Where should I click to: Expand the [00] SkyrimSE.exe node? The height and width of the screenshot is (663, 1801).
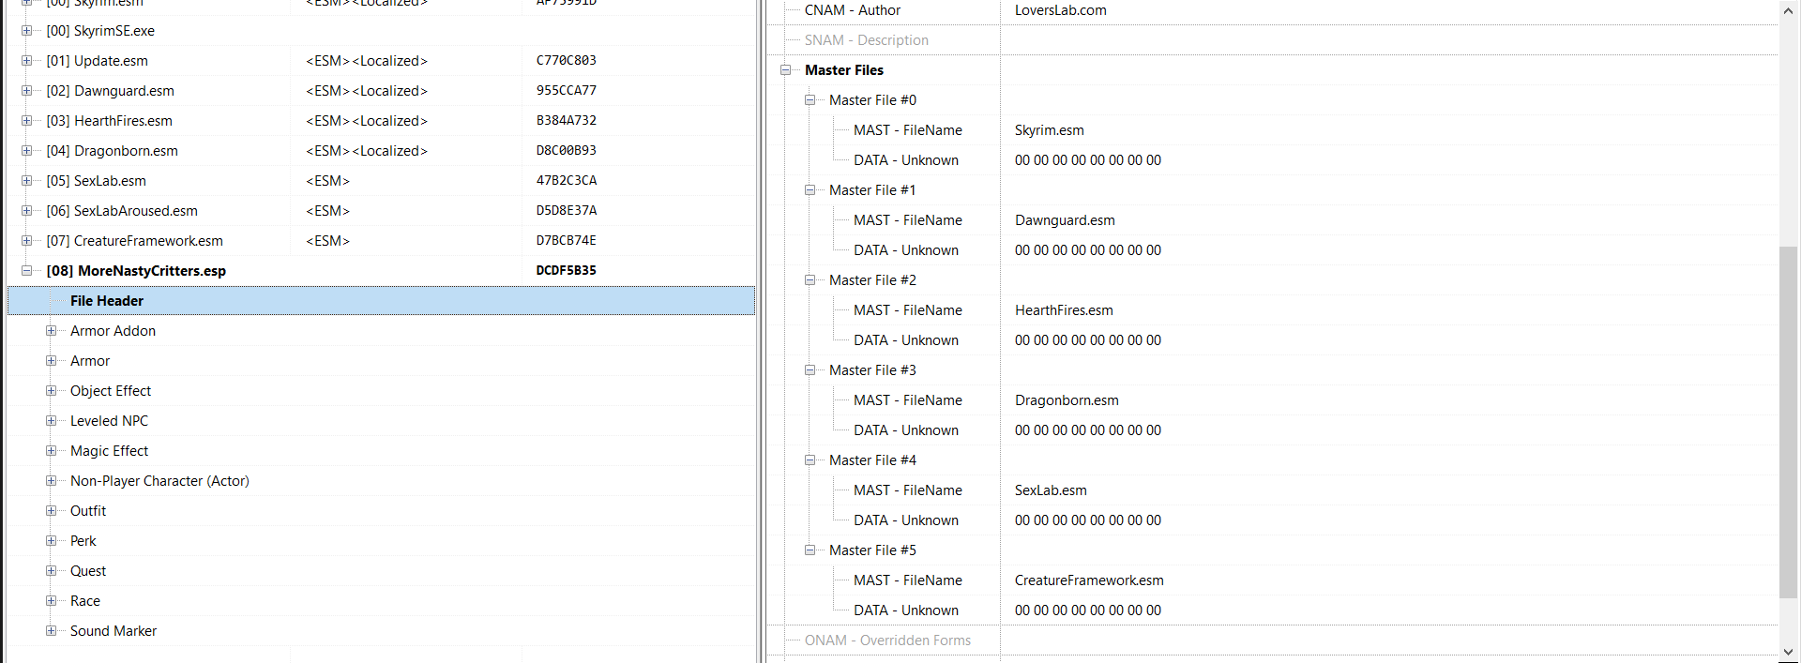pos(27,31)
